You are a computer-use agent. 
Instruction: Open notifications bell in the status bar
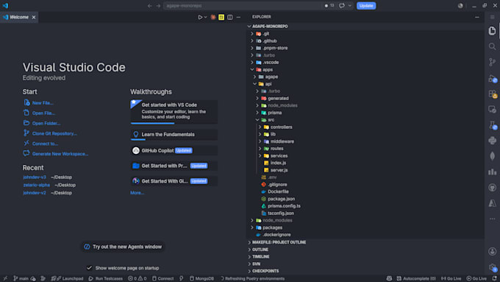coord(495,278)
